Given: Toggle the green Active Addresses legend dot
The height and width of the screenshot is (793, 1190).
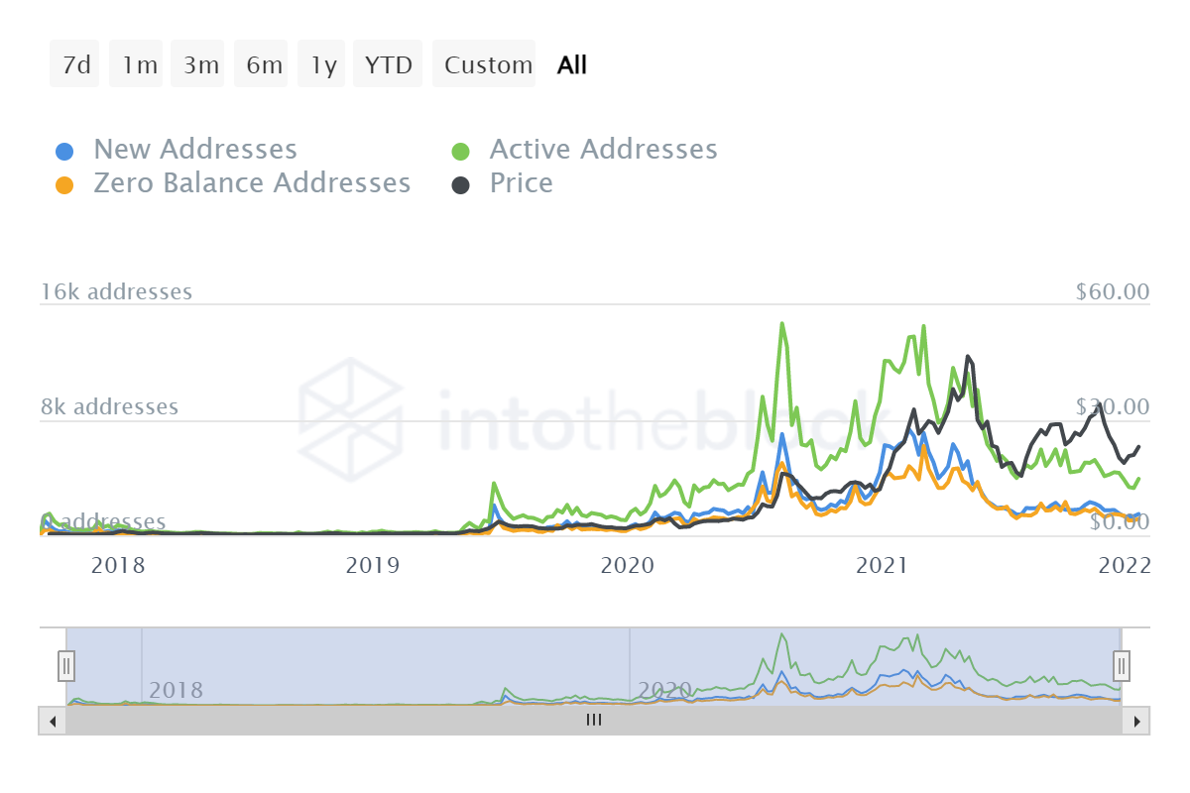Looking at the screenshot, I should point(461,152).
